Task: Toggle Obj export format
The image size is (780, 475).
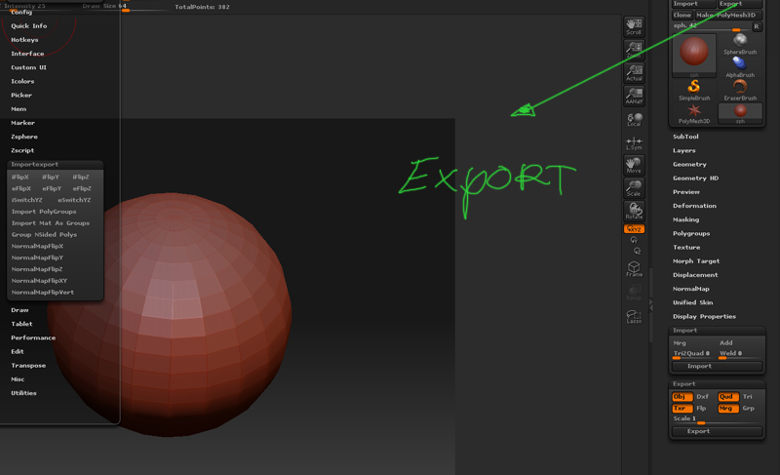Action: (682, 396)
